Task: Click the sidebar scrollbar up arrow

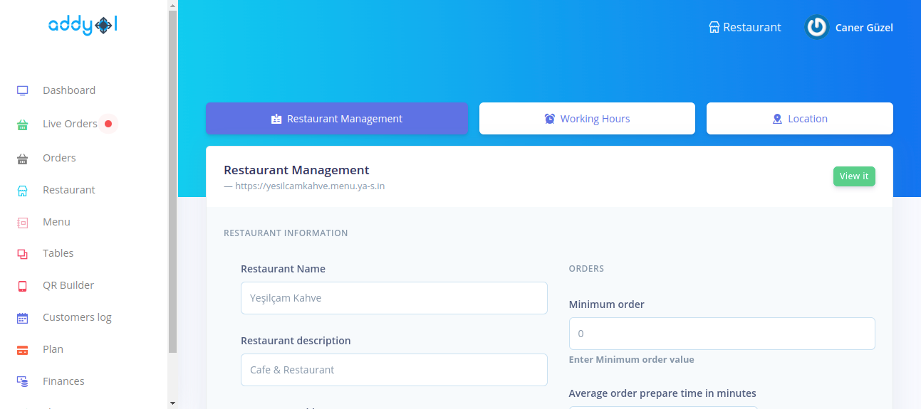Action: pos(172,5)
